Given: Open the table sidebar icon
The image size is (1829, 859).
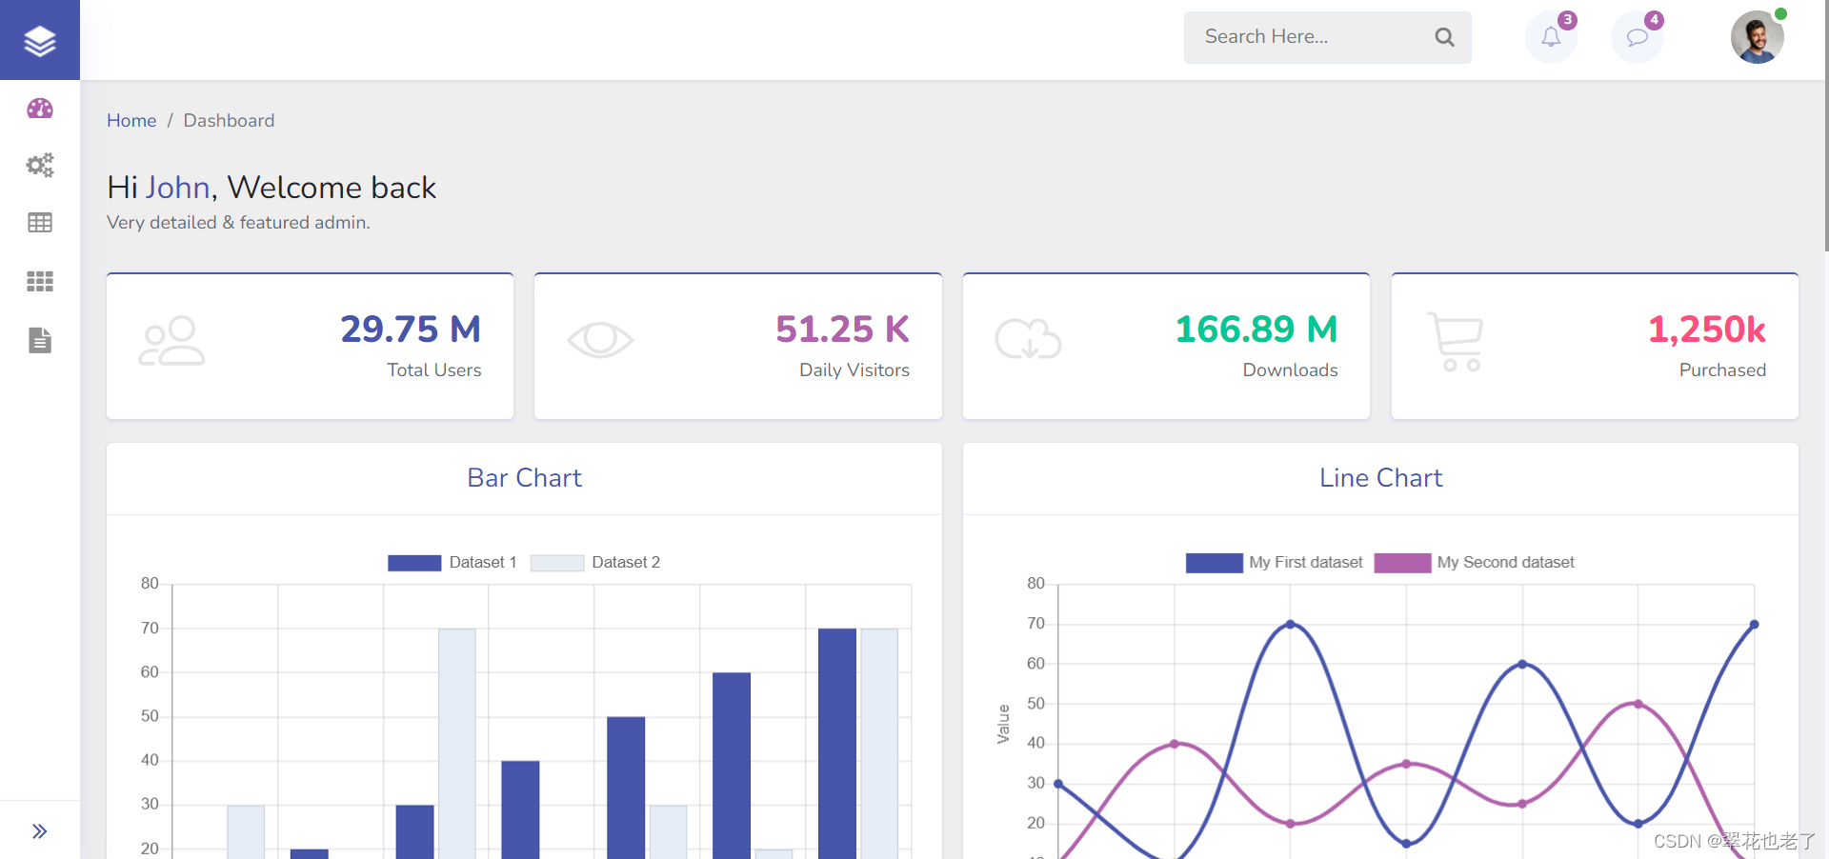Looking at the screenshot, I should 40,223.
